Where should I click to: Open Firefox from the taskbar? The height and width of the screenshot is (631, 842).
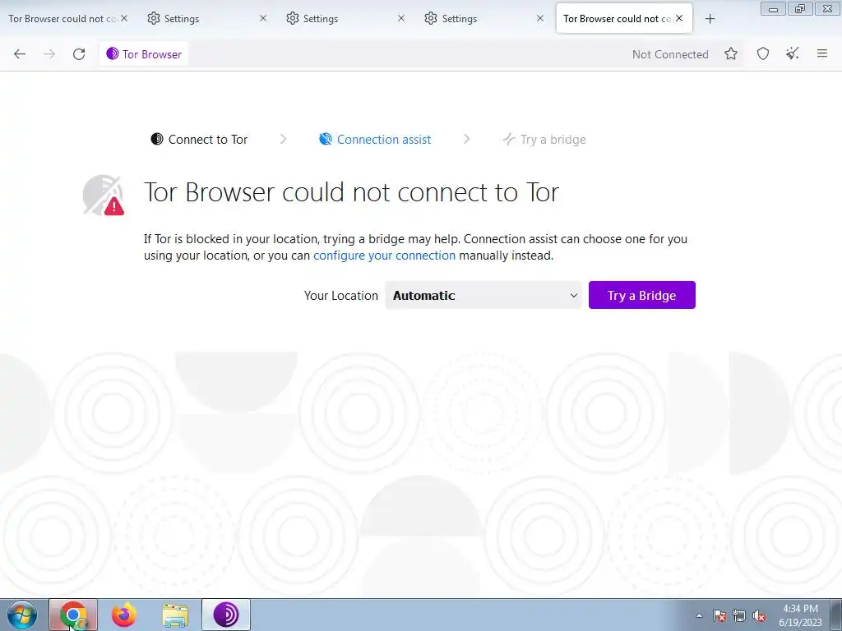pyautogui.click(x=124, y=615)
